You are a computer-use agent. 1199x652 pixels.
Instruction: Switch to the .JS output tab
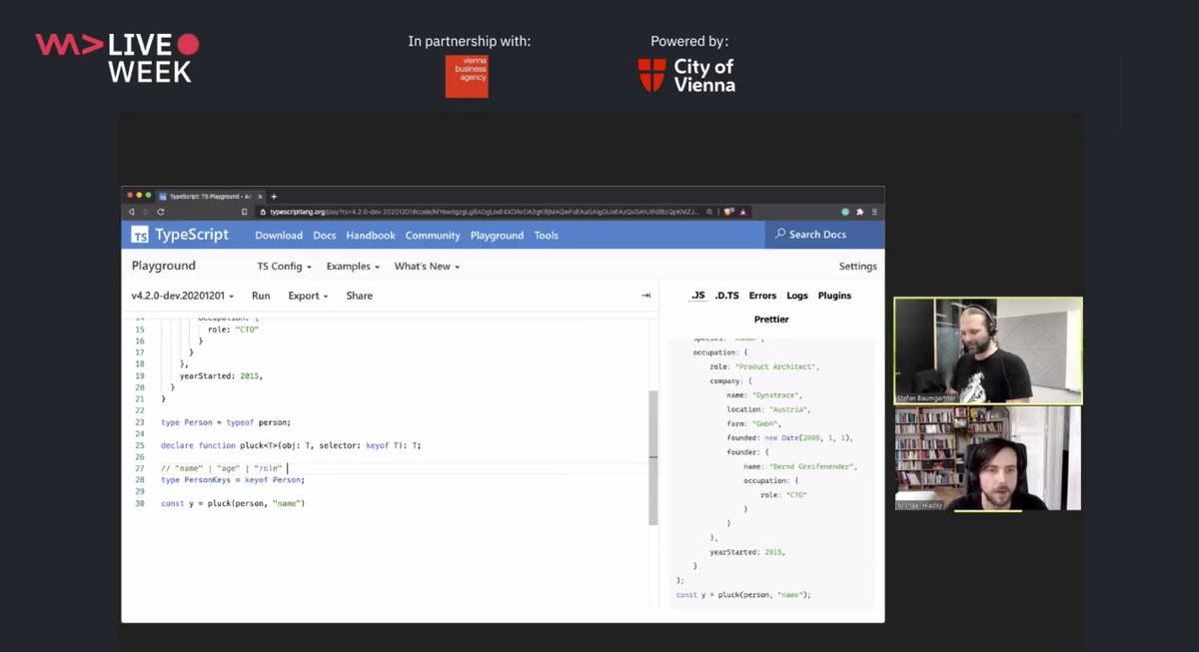pyautogui.click(x=697, y=296)
